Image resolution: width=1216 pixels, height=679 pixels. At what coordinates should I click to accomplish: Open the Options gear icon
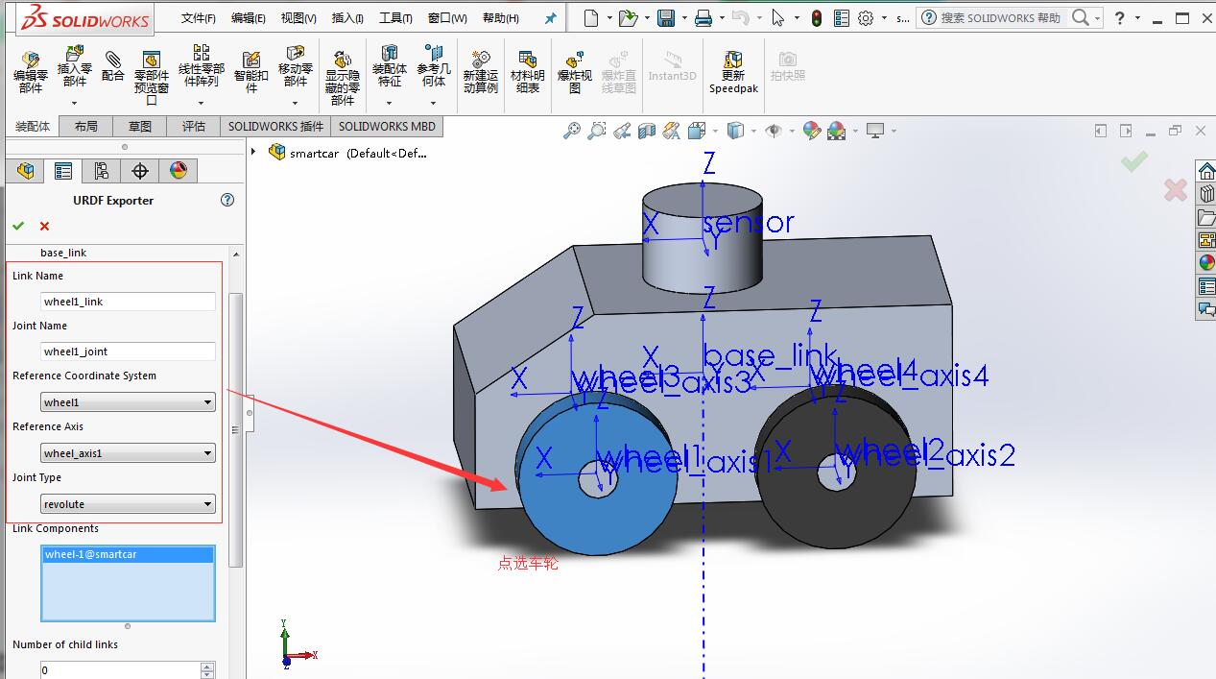866,17
